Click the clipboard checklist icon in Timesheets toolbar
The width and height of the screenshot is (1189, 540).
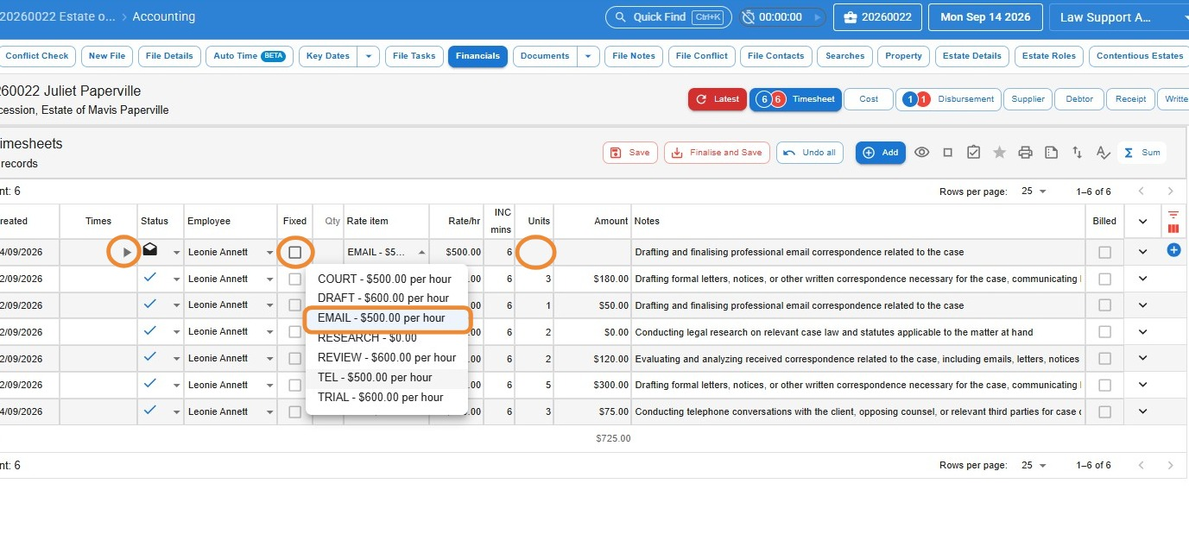point(973,153)
